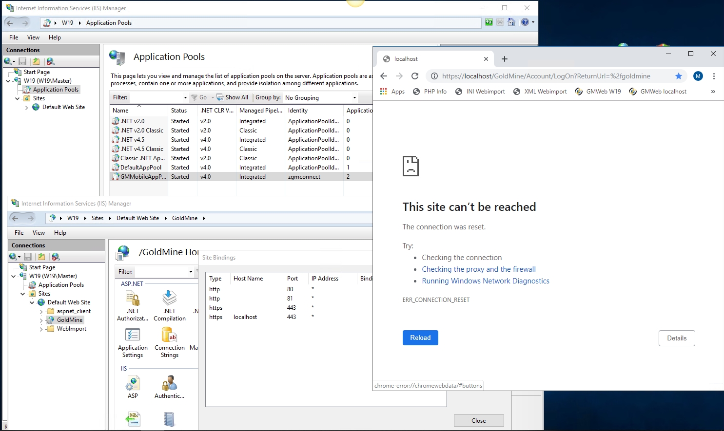Click the Chrome reload page icon
724x431 pixels.
415,76
